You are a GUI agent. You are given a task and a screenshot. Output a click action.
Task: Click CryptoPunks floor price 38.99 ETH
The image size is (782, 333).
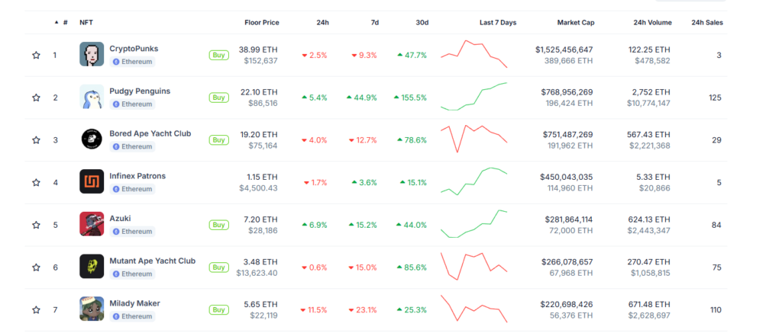(x=258, y=50)
